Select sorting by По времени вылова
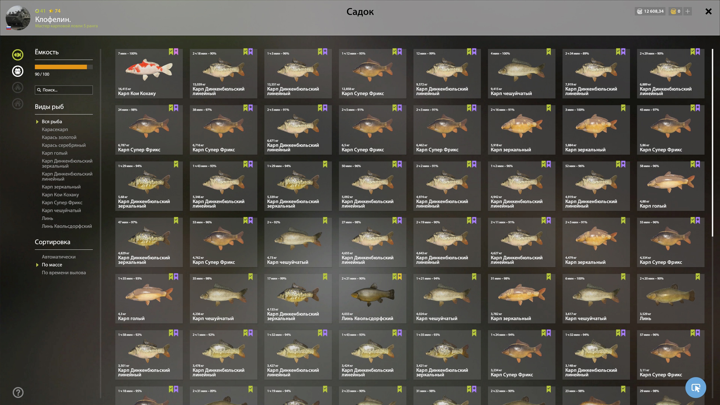 tap(64, 273)
